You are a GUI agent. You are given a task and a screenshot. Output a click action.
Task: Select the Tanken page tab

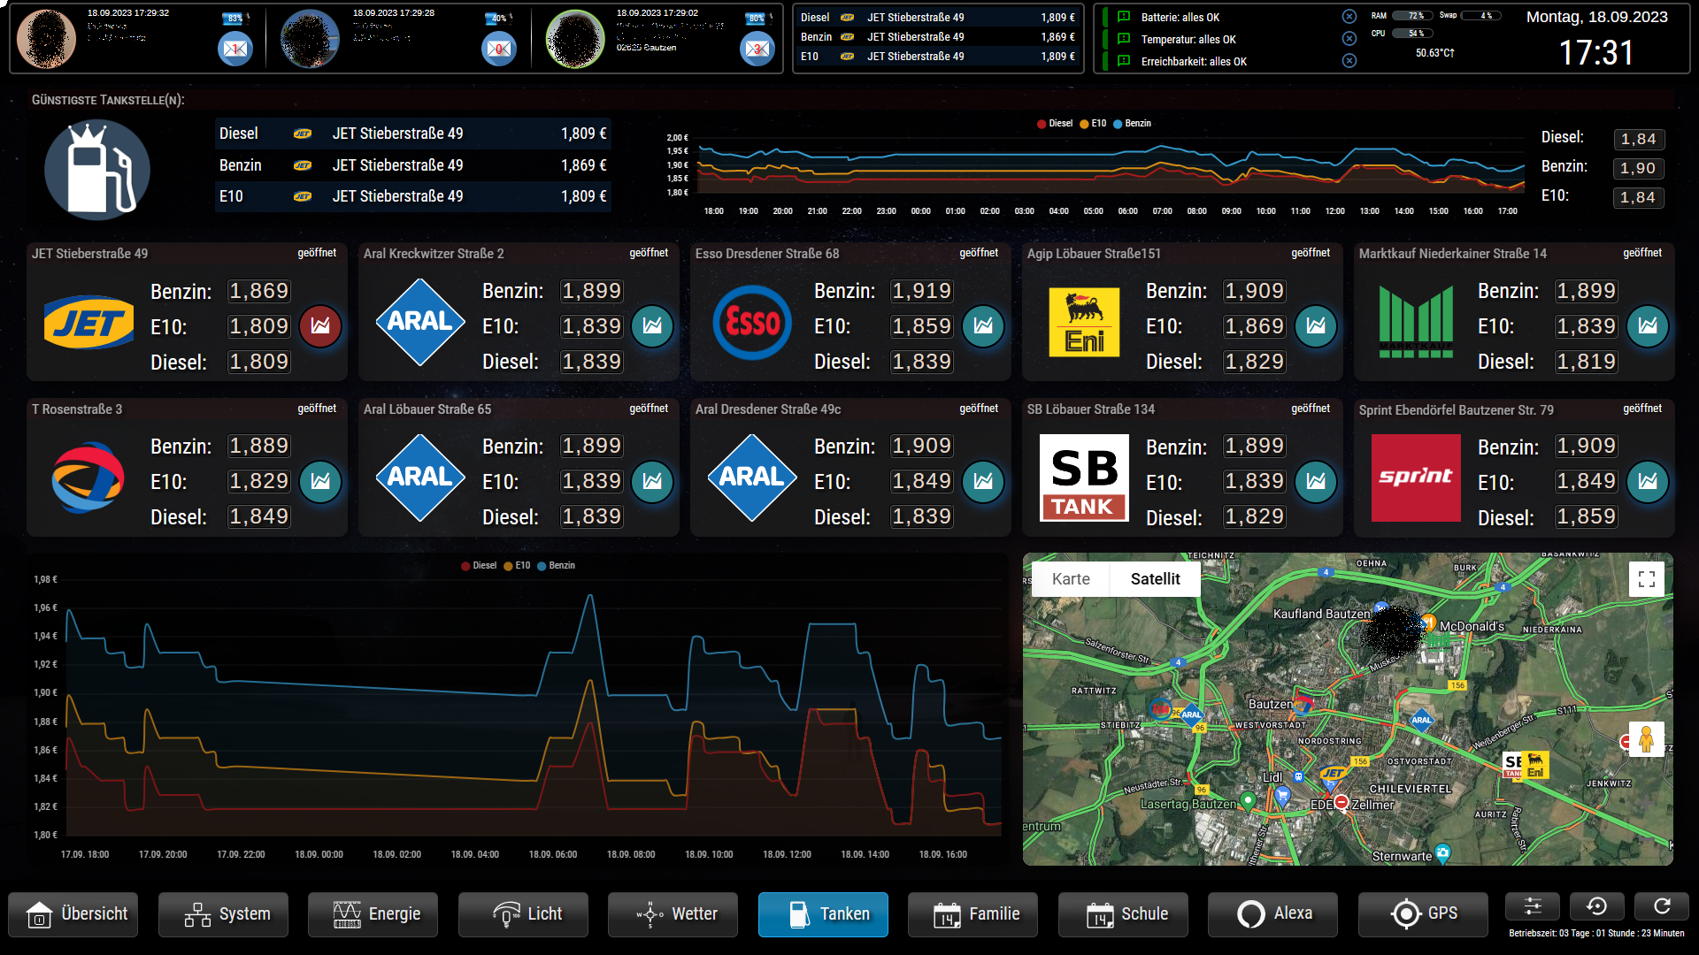(823, 914)
